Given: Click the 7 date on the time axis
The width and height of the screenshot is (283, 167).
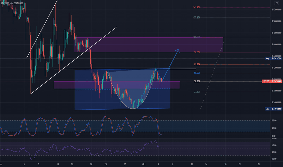Looking at the screenshot, I should [172, 164].
